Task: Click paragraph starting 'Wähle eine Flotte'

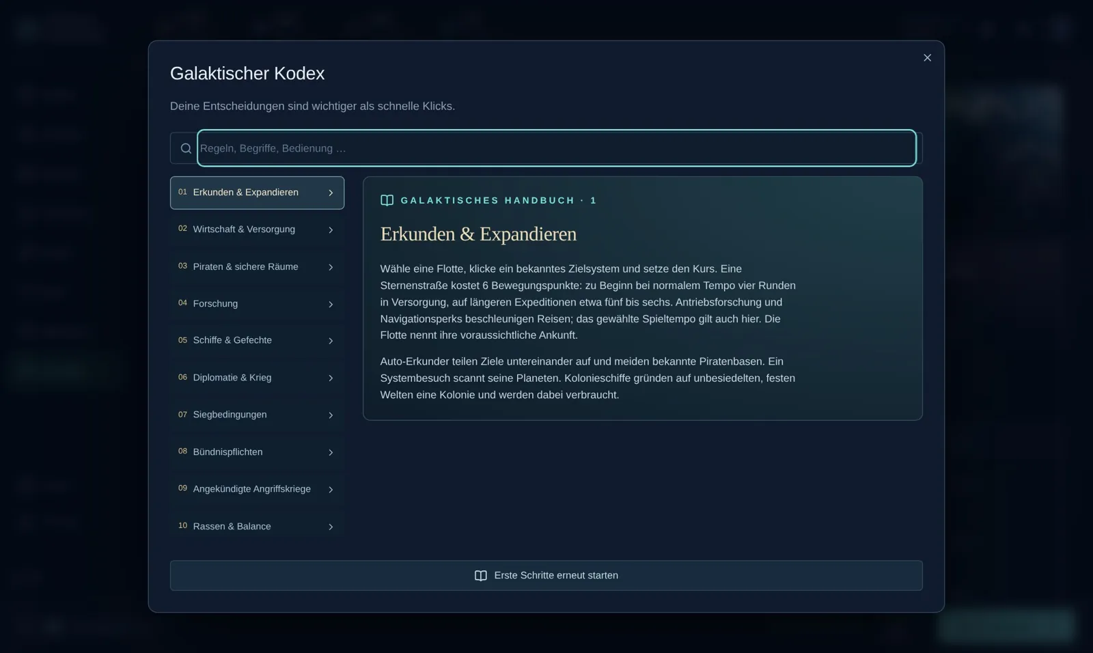Action: click(588, 302)
